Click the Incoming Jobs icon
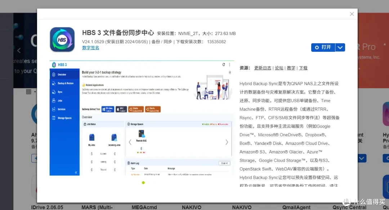The image size is (389, 210). click(x=114, y=137)
